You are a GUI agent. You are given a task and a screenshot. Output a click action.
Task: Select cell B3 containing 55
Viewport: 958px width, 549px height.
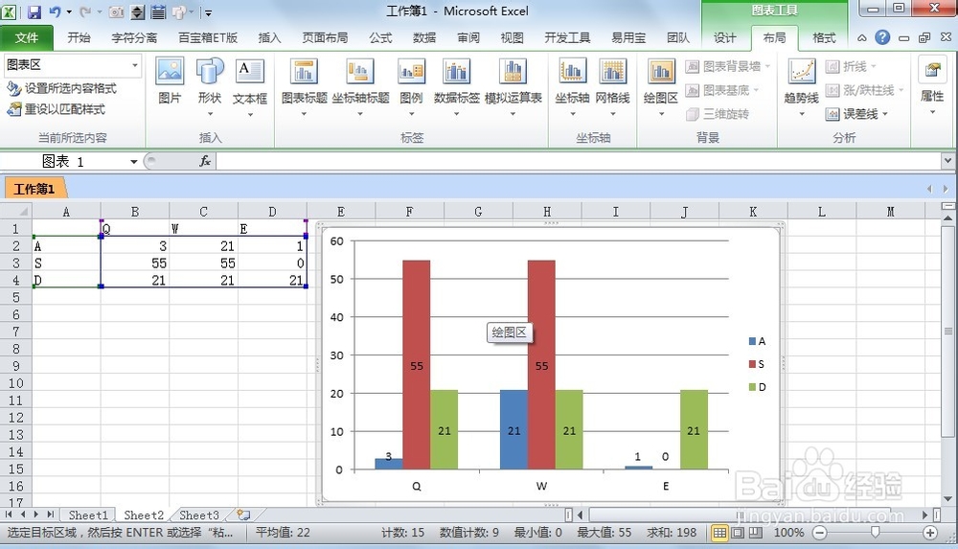(x=135, y=263)
